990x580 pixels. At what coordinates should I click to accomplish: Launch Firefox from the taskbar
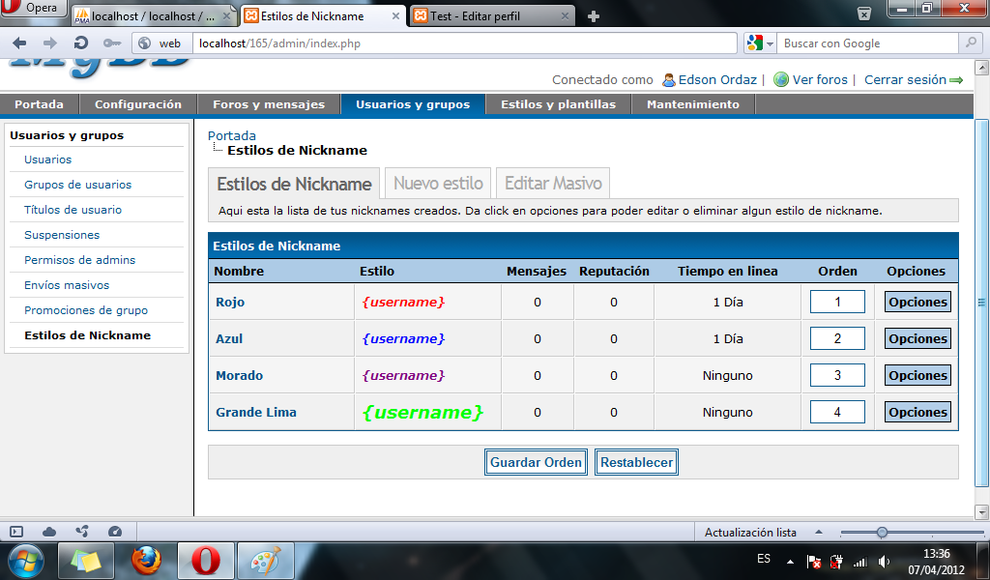(146, 561)
